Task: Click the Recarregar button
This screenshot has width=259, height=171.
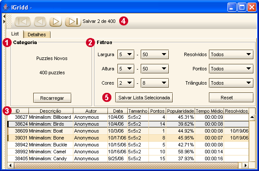Action: (x=52, y=98)
